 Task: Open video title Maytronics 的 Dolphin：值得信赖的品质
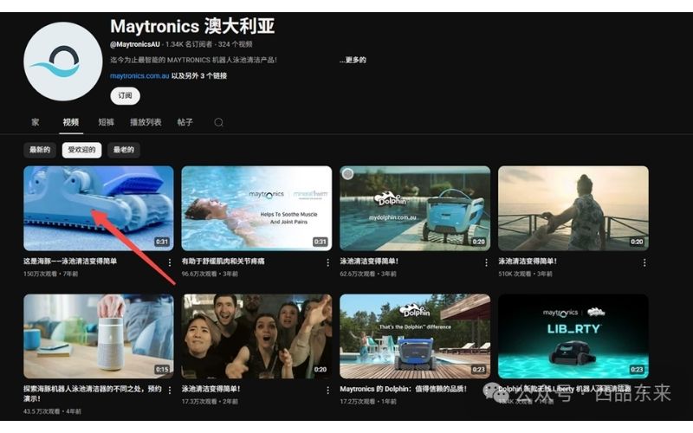403,389
